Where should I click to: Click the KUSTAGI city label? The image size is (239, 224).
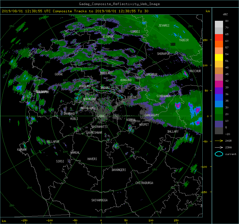point(133,97)
